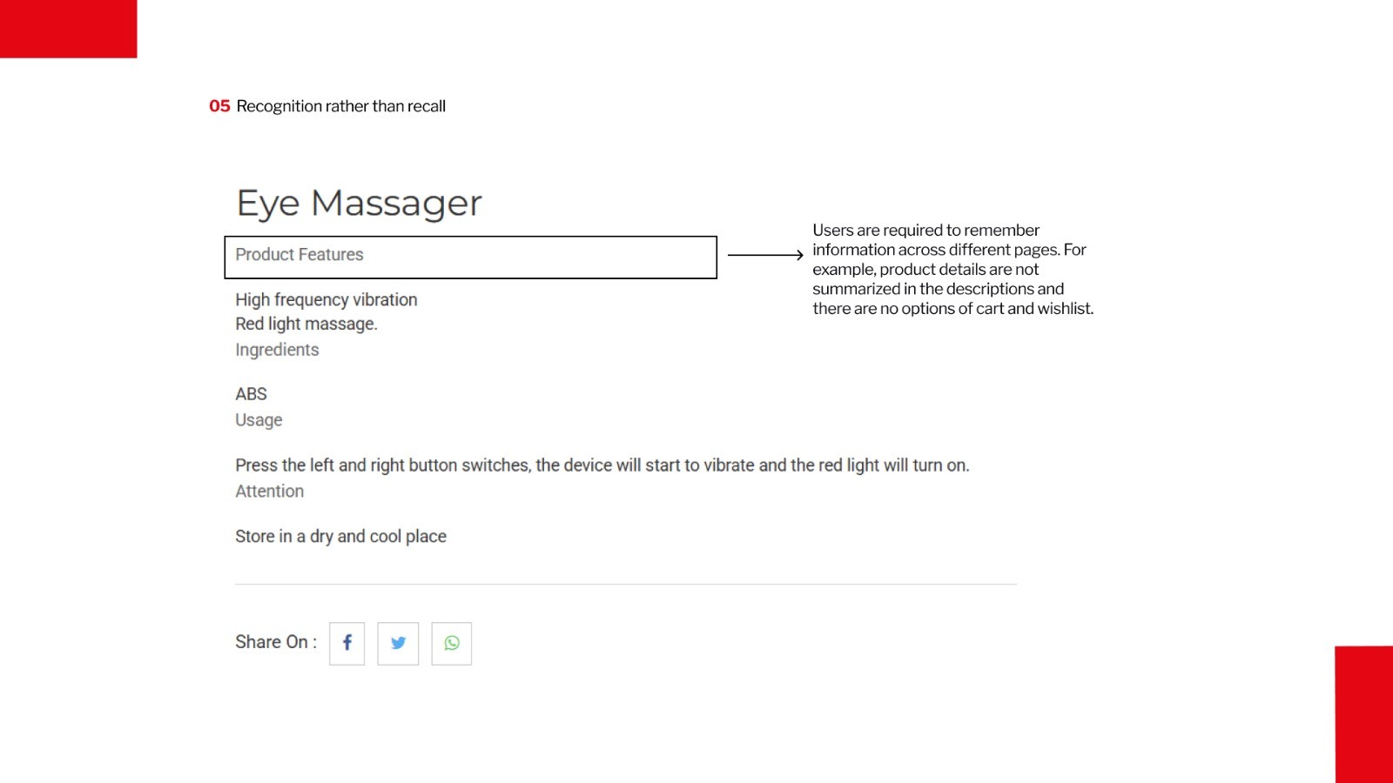
Task: Click the 'Eye Massager' product title
Action: coord(359,204)
